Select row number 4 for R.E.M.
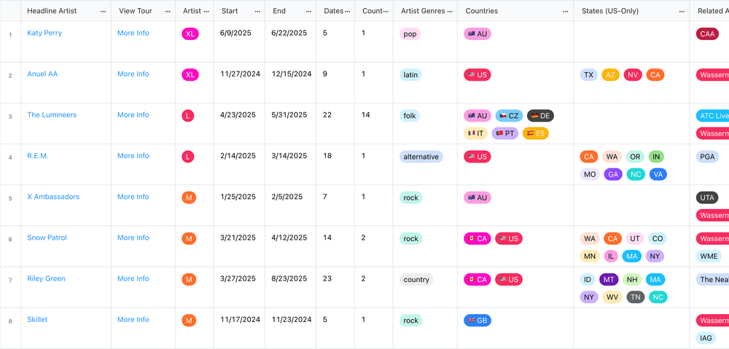The height and width of the screenshot is (349, 729). tap(10, 157)
